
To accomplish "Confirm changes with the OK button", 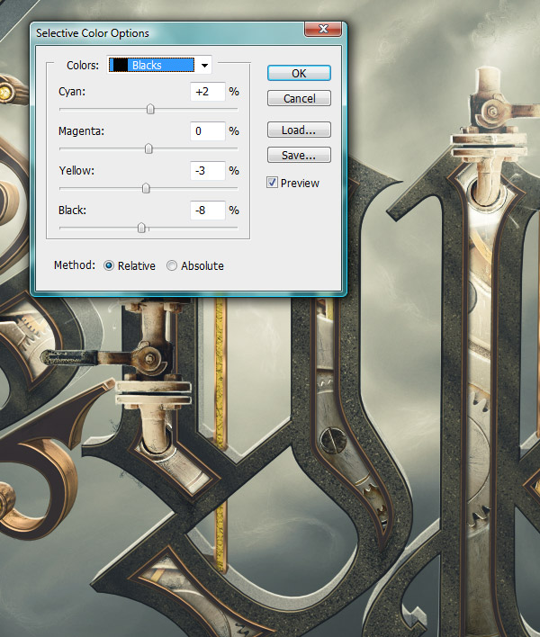I will pos(299,73).
